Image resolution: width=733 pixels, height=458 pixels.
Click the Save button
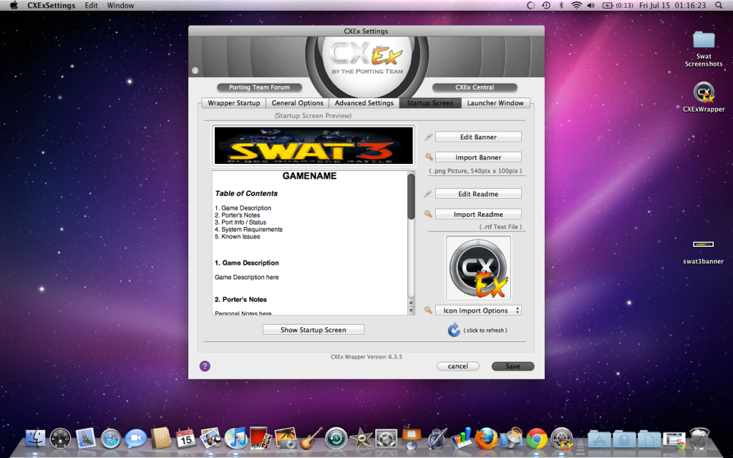[513, 366]
